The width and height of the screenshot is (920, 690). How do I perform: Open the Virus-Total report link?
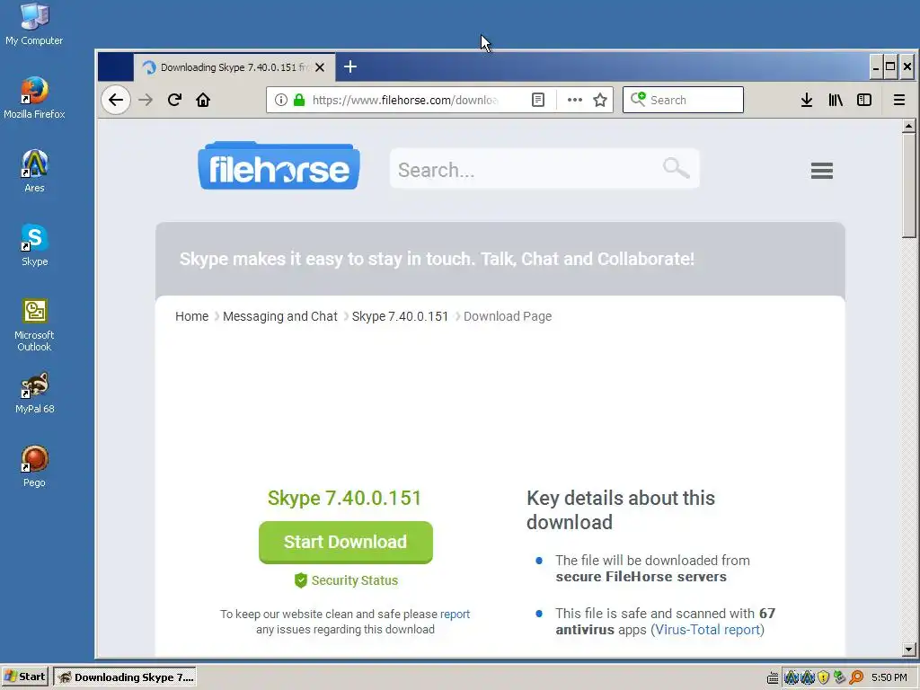click(x=708, y=630)
